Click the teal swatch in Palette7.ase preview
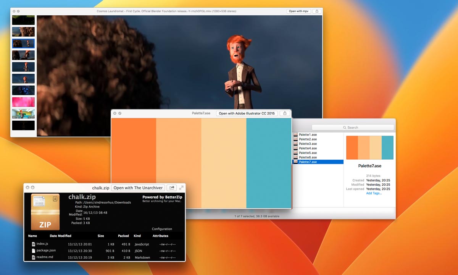This screenshot has height=275, width=458. coord(269,163)
